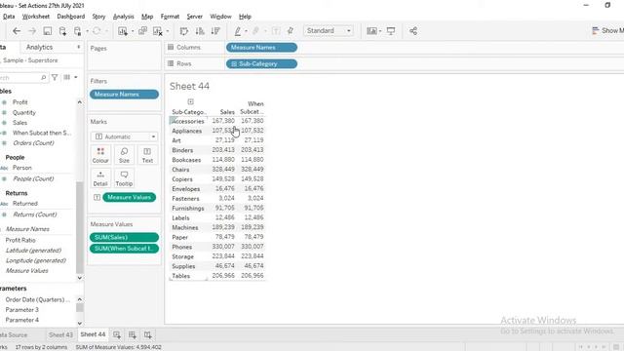Switch to the Analytics tab
624x351 pixels.
point(39,47)
